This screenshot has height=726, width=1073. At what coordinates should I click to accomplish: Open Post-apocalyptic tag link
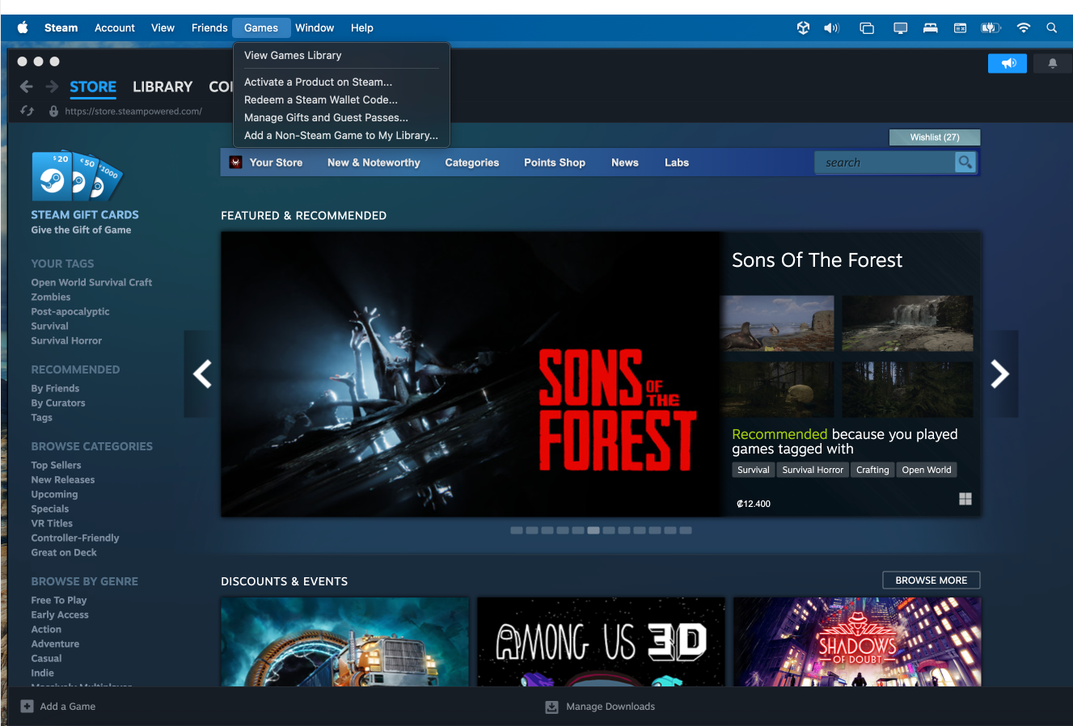click(70, 311)
